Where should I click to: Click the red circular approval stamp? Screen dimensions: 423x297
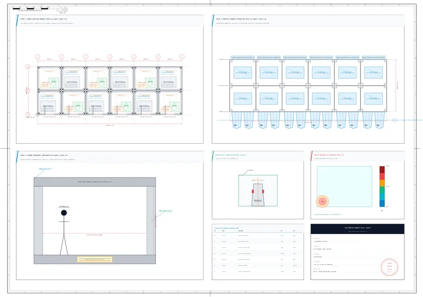[389, 267]
